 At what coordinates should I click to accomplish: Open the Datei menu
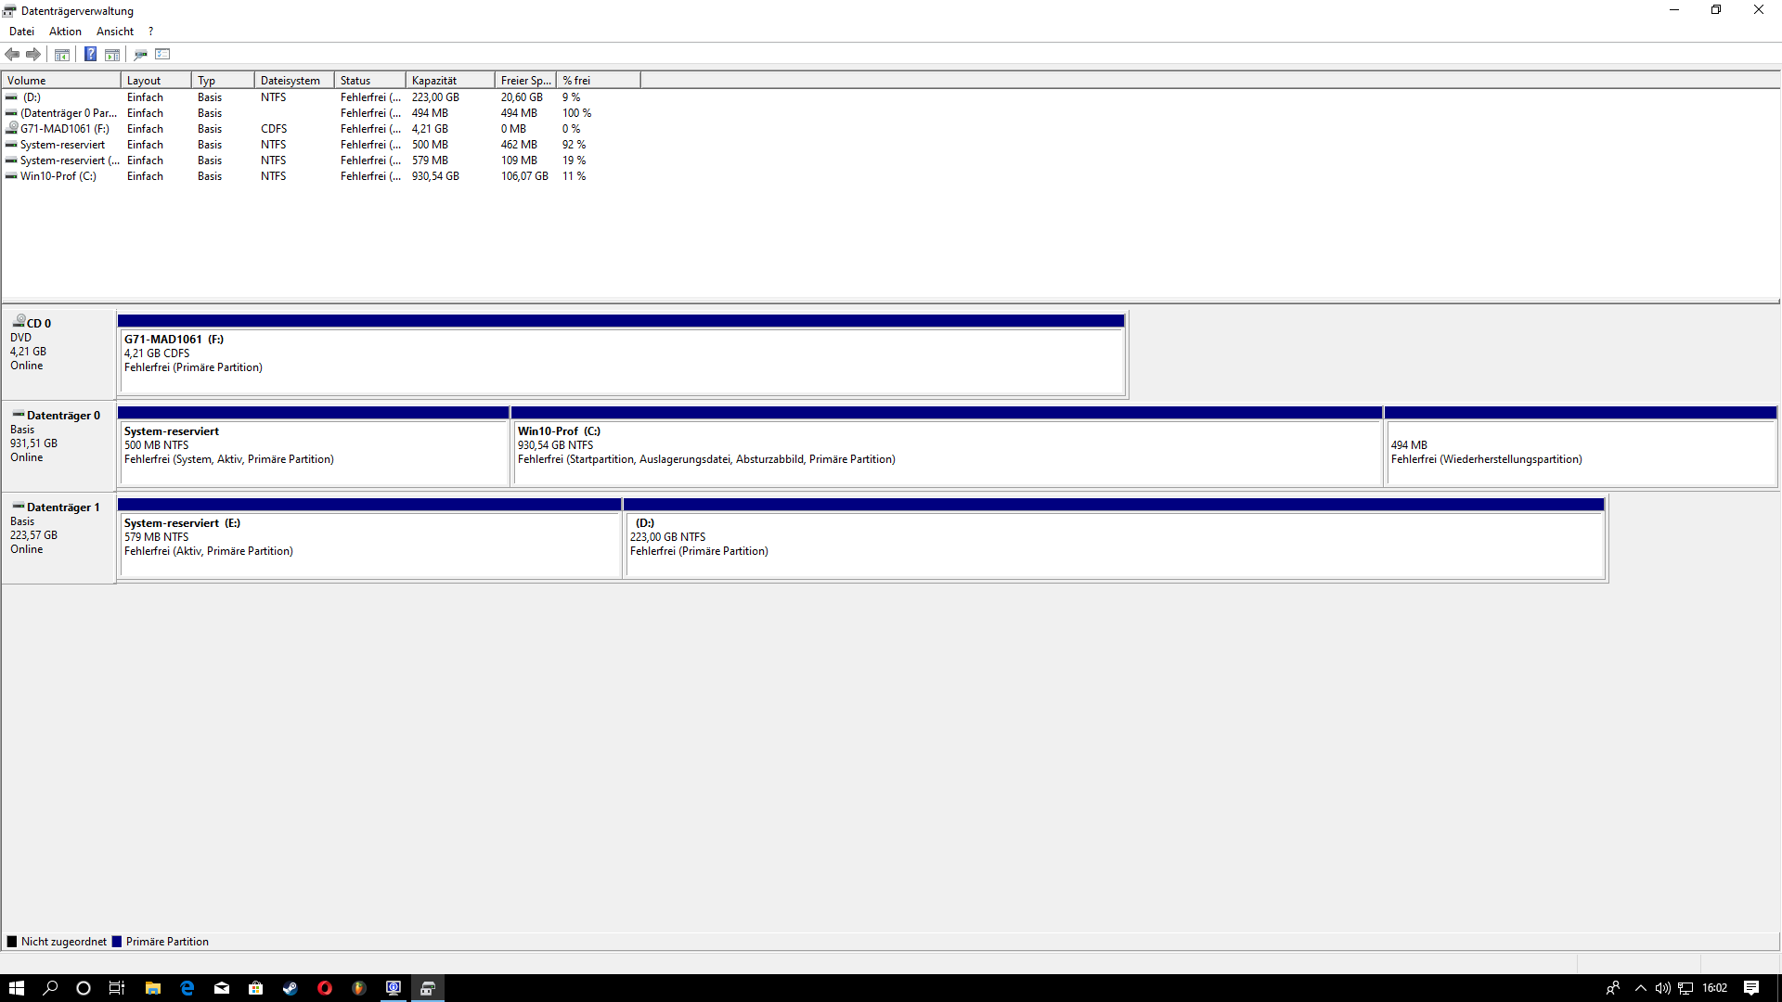pos(21,31)
